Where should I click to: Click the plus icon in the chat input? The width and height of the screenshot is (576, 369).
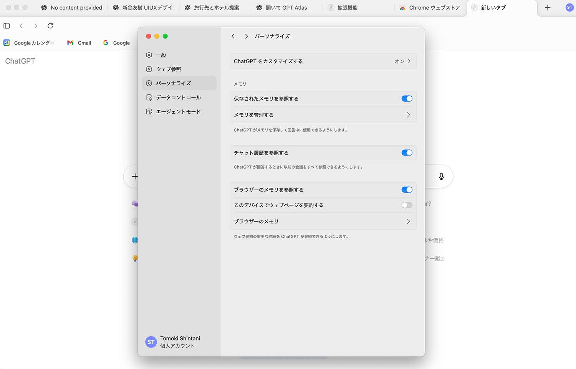[135, 176]
